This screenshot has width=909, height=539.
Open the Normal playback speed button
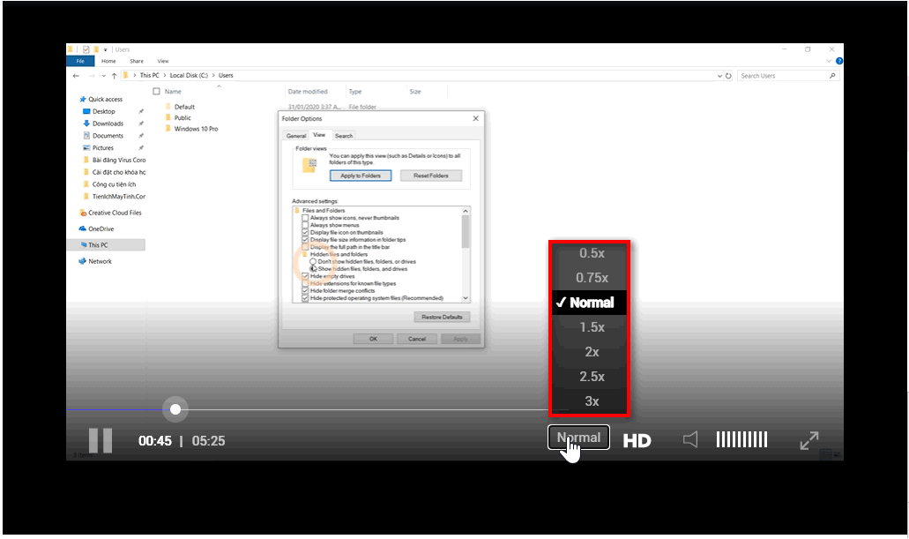point(578,438)
